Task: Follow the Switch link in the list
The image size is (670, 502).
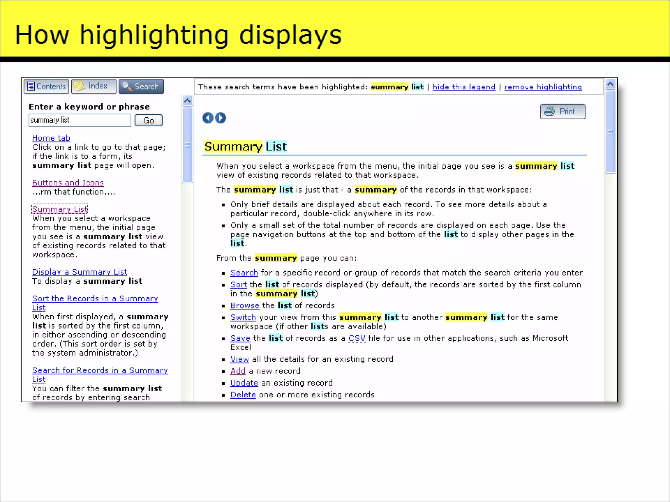Action: 243,317
